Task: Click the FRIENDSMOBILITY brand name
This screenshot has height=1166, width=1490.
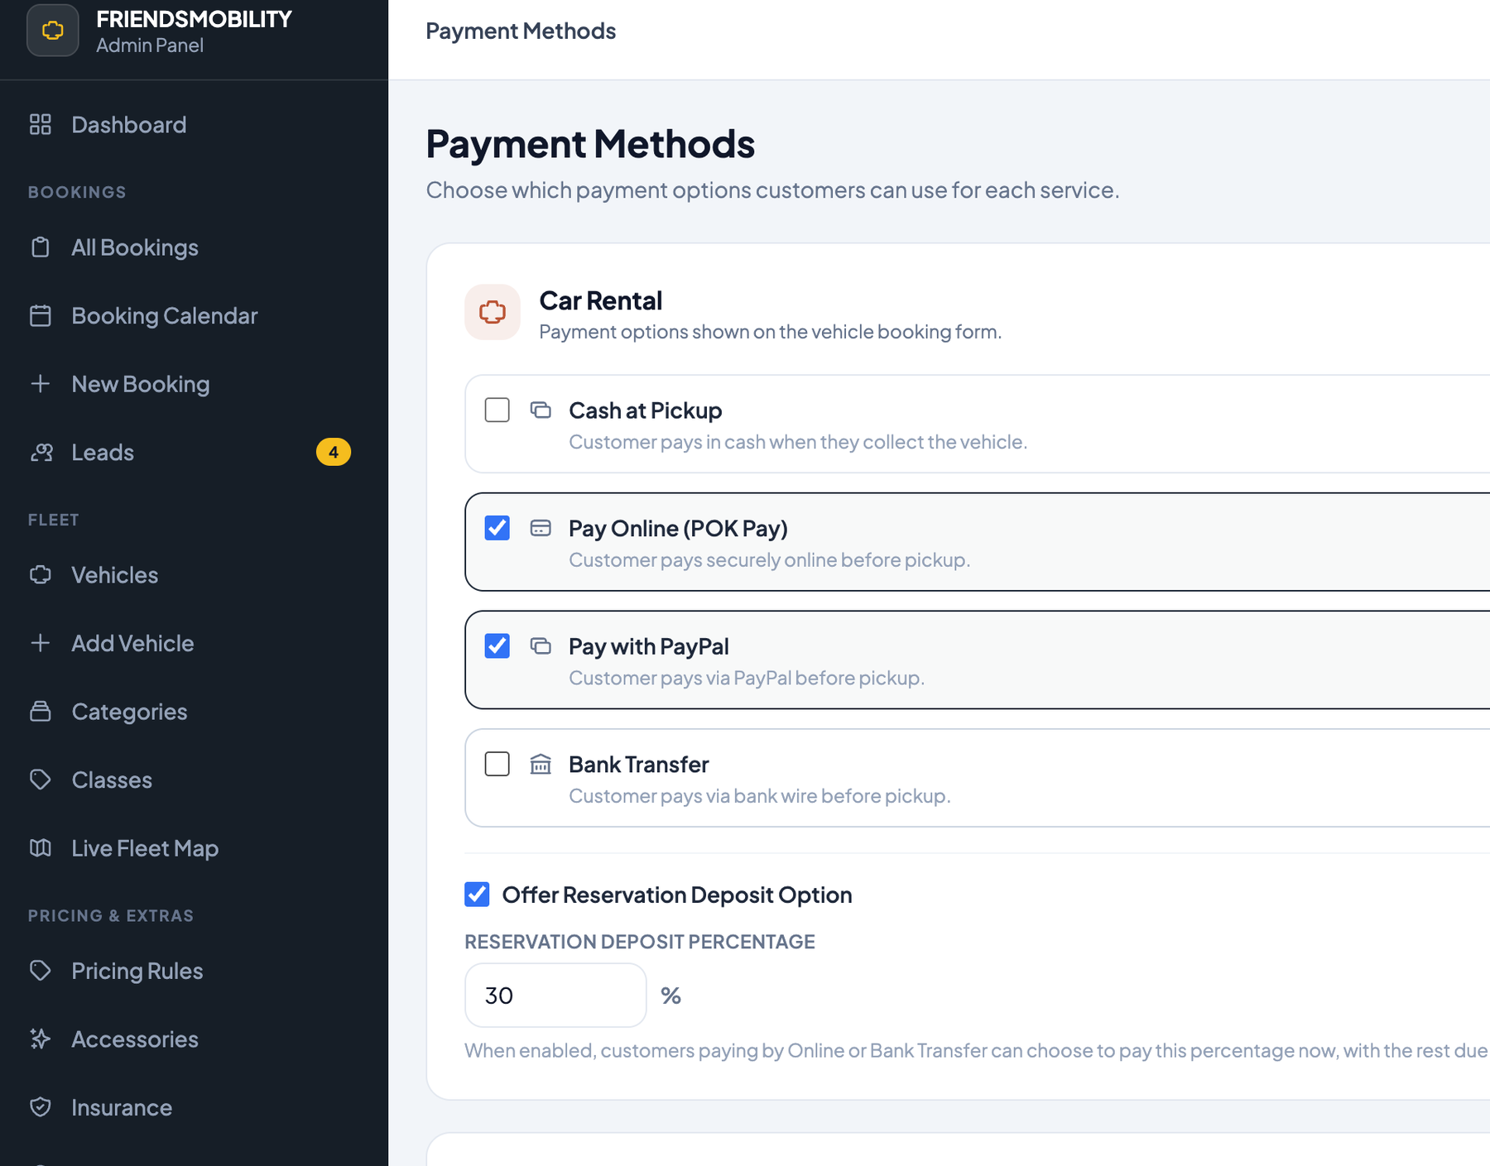Action: [194, 19]
